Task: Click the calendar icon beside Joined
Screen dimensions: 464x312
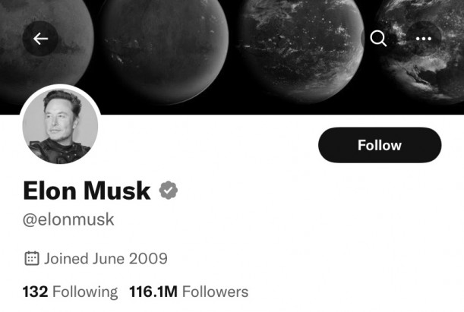Action: tap(32, 258)
